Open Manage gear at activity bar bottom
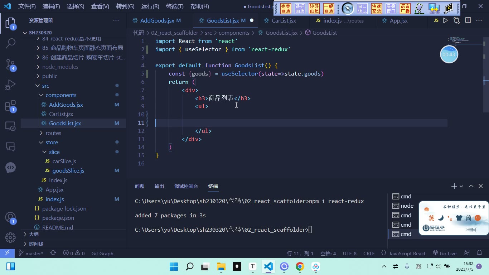489x275 pixels. [x=10, y=237]
